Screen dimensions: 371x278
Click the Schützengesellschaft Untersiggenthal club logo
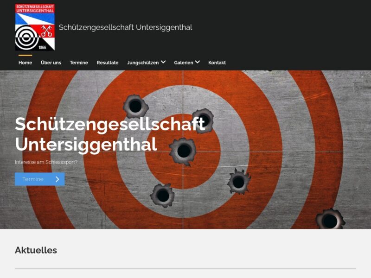pos(35,27)
